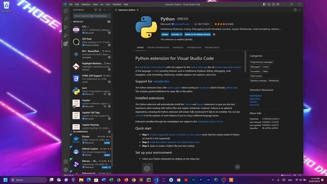Click the Disable button for Python
The height and width of the screenshot is (184, 327).
point(165,34)
